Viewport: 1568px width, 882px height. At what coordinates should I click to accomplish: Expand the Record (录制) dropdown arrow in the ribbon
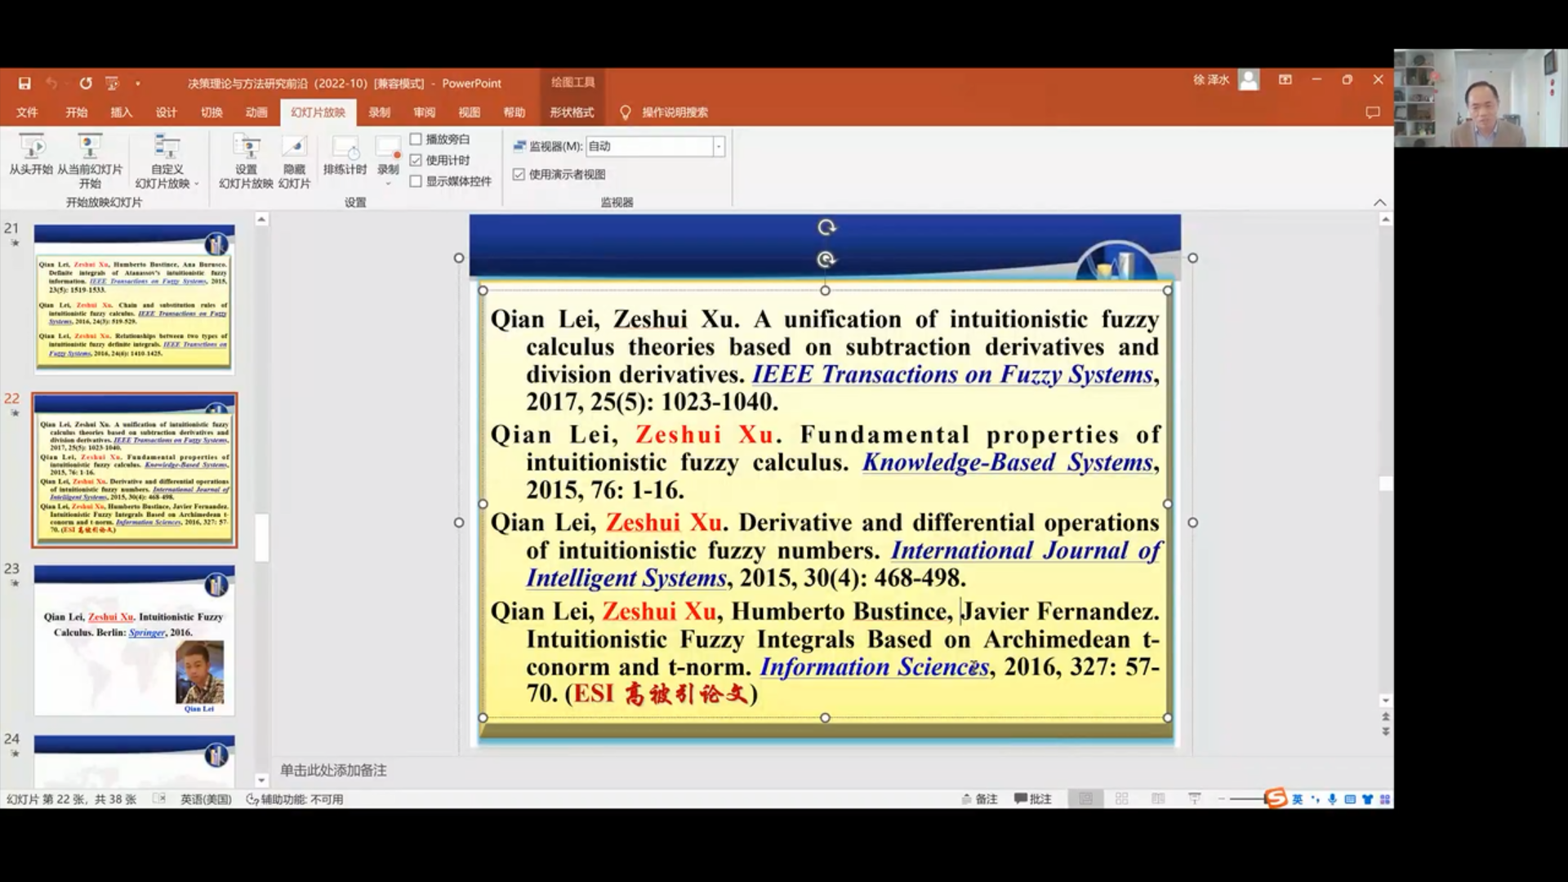[388, 183]
